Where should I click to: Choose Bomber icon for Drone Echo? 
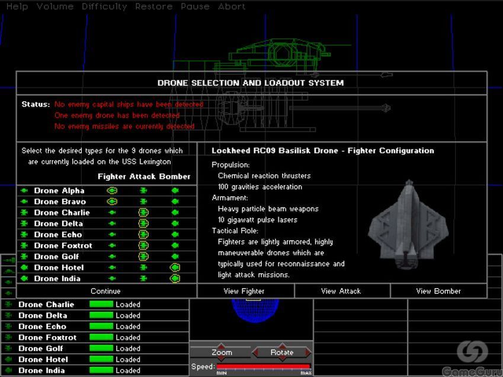(x=175, y=235)
